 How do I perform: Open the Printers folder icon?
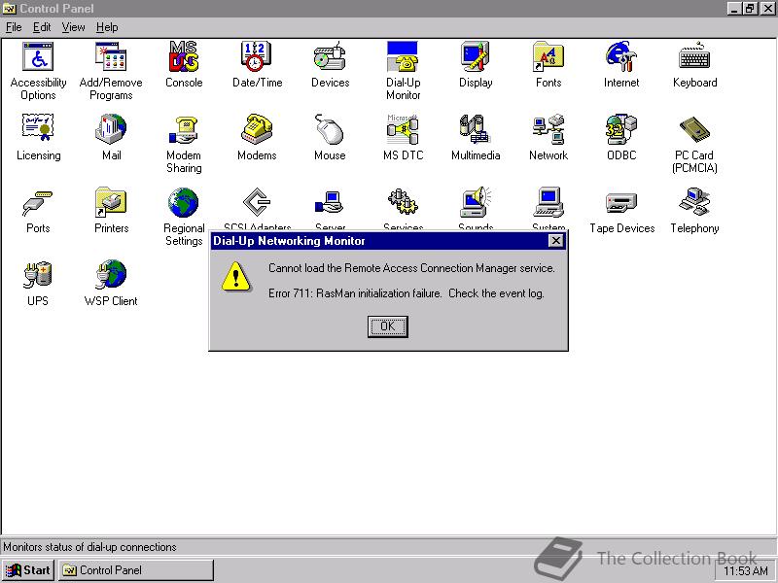(x=111, y=202)
